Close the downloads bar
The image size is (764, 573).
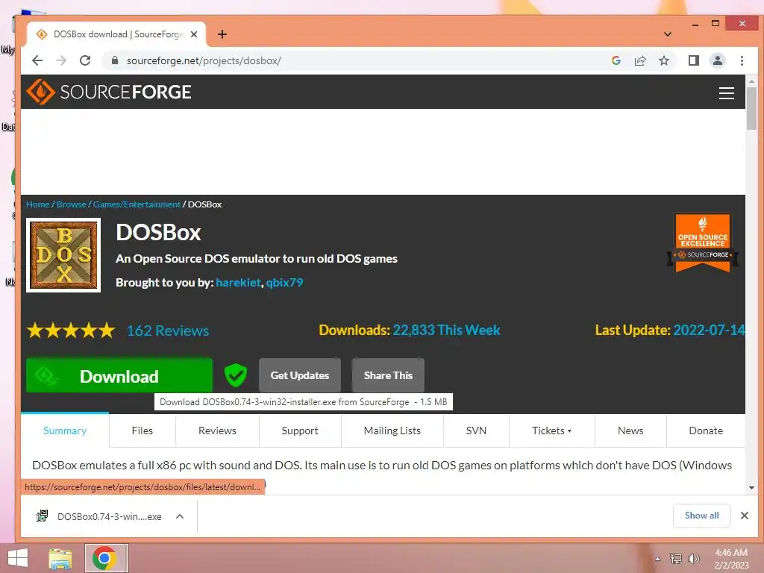pos(744,516)
